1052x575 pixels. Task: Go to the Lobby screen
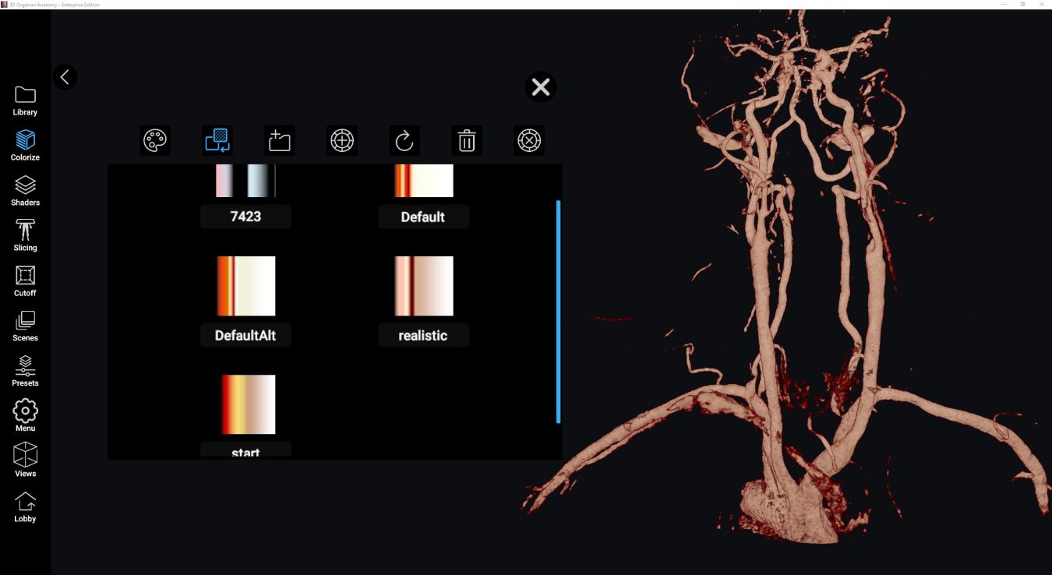click(x=25, y=505)
